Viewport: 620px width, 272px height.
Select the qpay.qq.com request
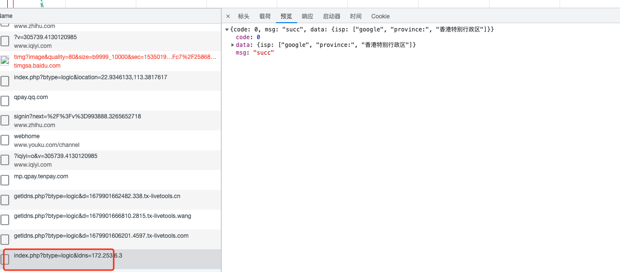[31, 97]
